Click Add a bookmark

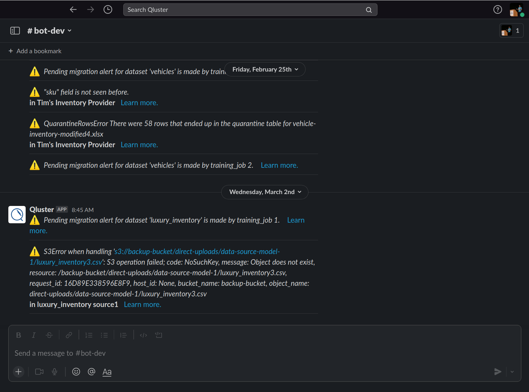pos(35,51)
